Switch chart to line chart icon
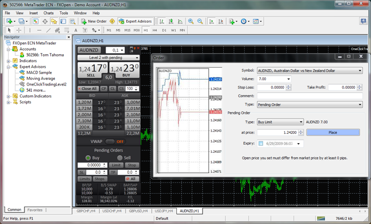 point(180,21)
